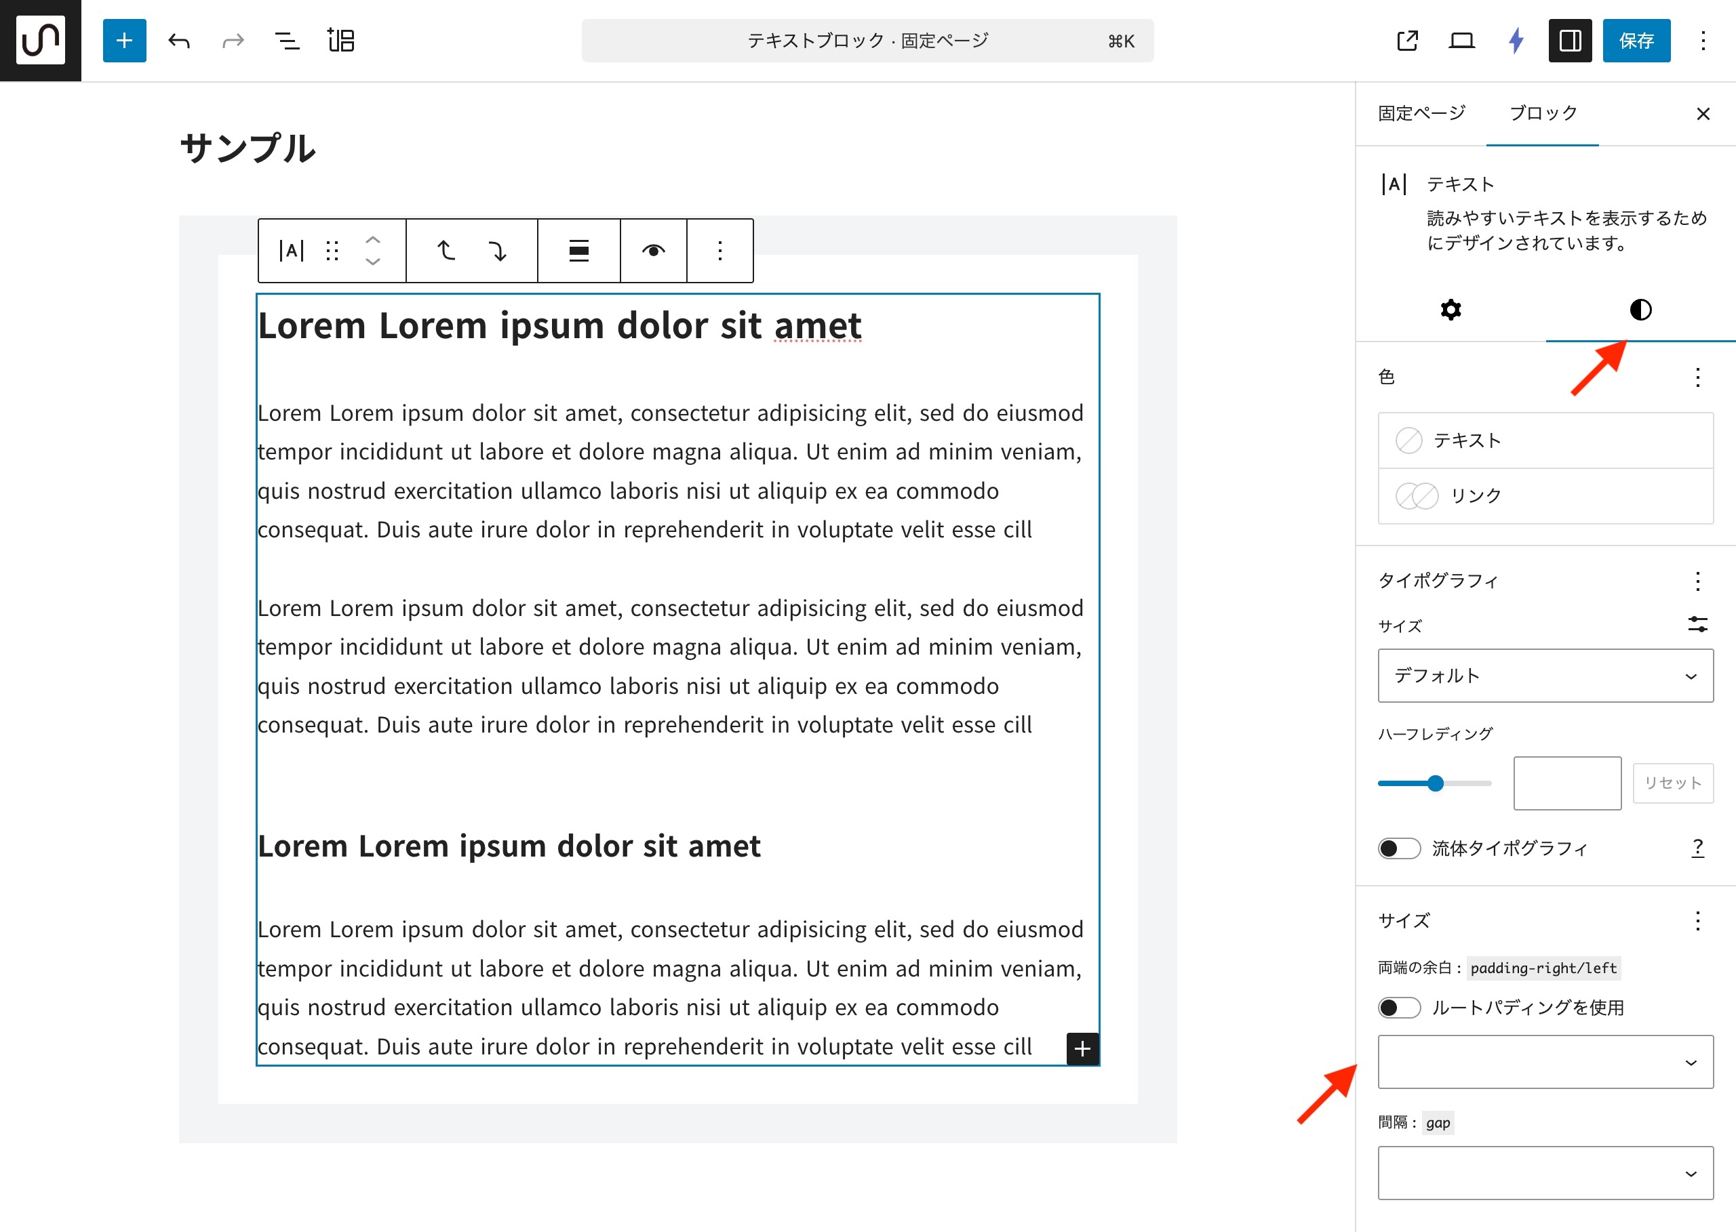The width and height of the screenshot is (1736, 1232).
Task: Open the half-circle styles tab icon
Action: click(x=1640, y=310)
